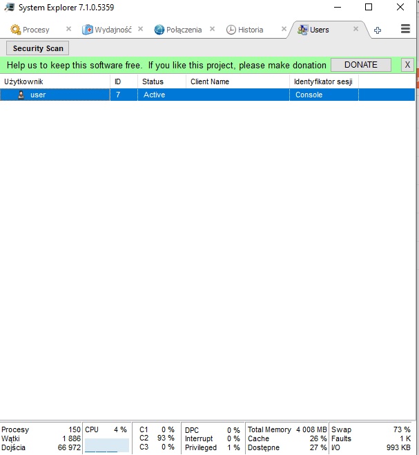Switch to the Wydajność tab
The image size is (419, 455).
107,30
